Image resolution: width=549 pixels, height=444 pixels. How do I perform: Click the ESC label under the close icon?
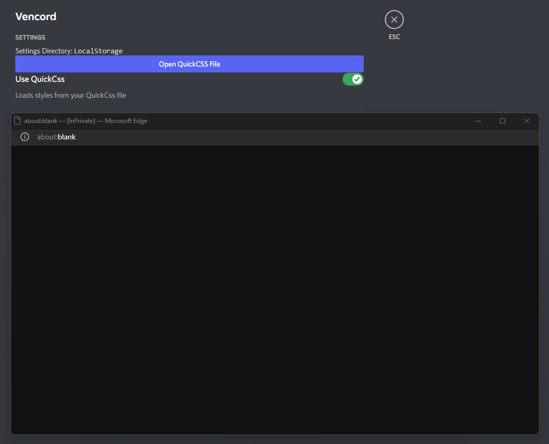(394, 37)
